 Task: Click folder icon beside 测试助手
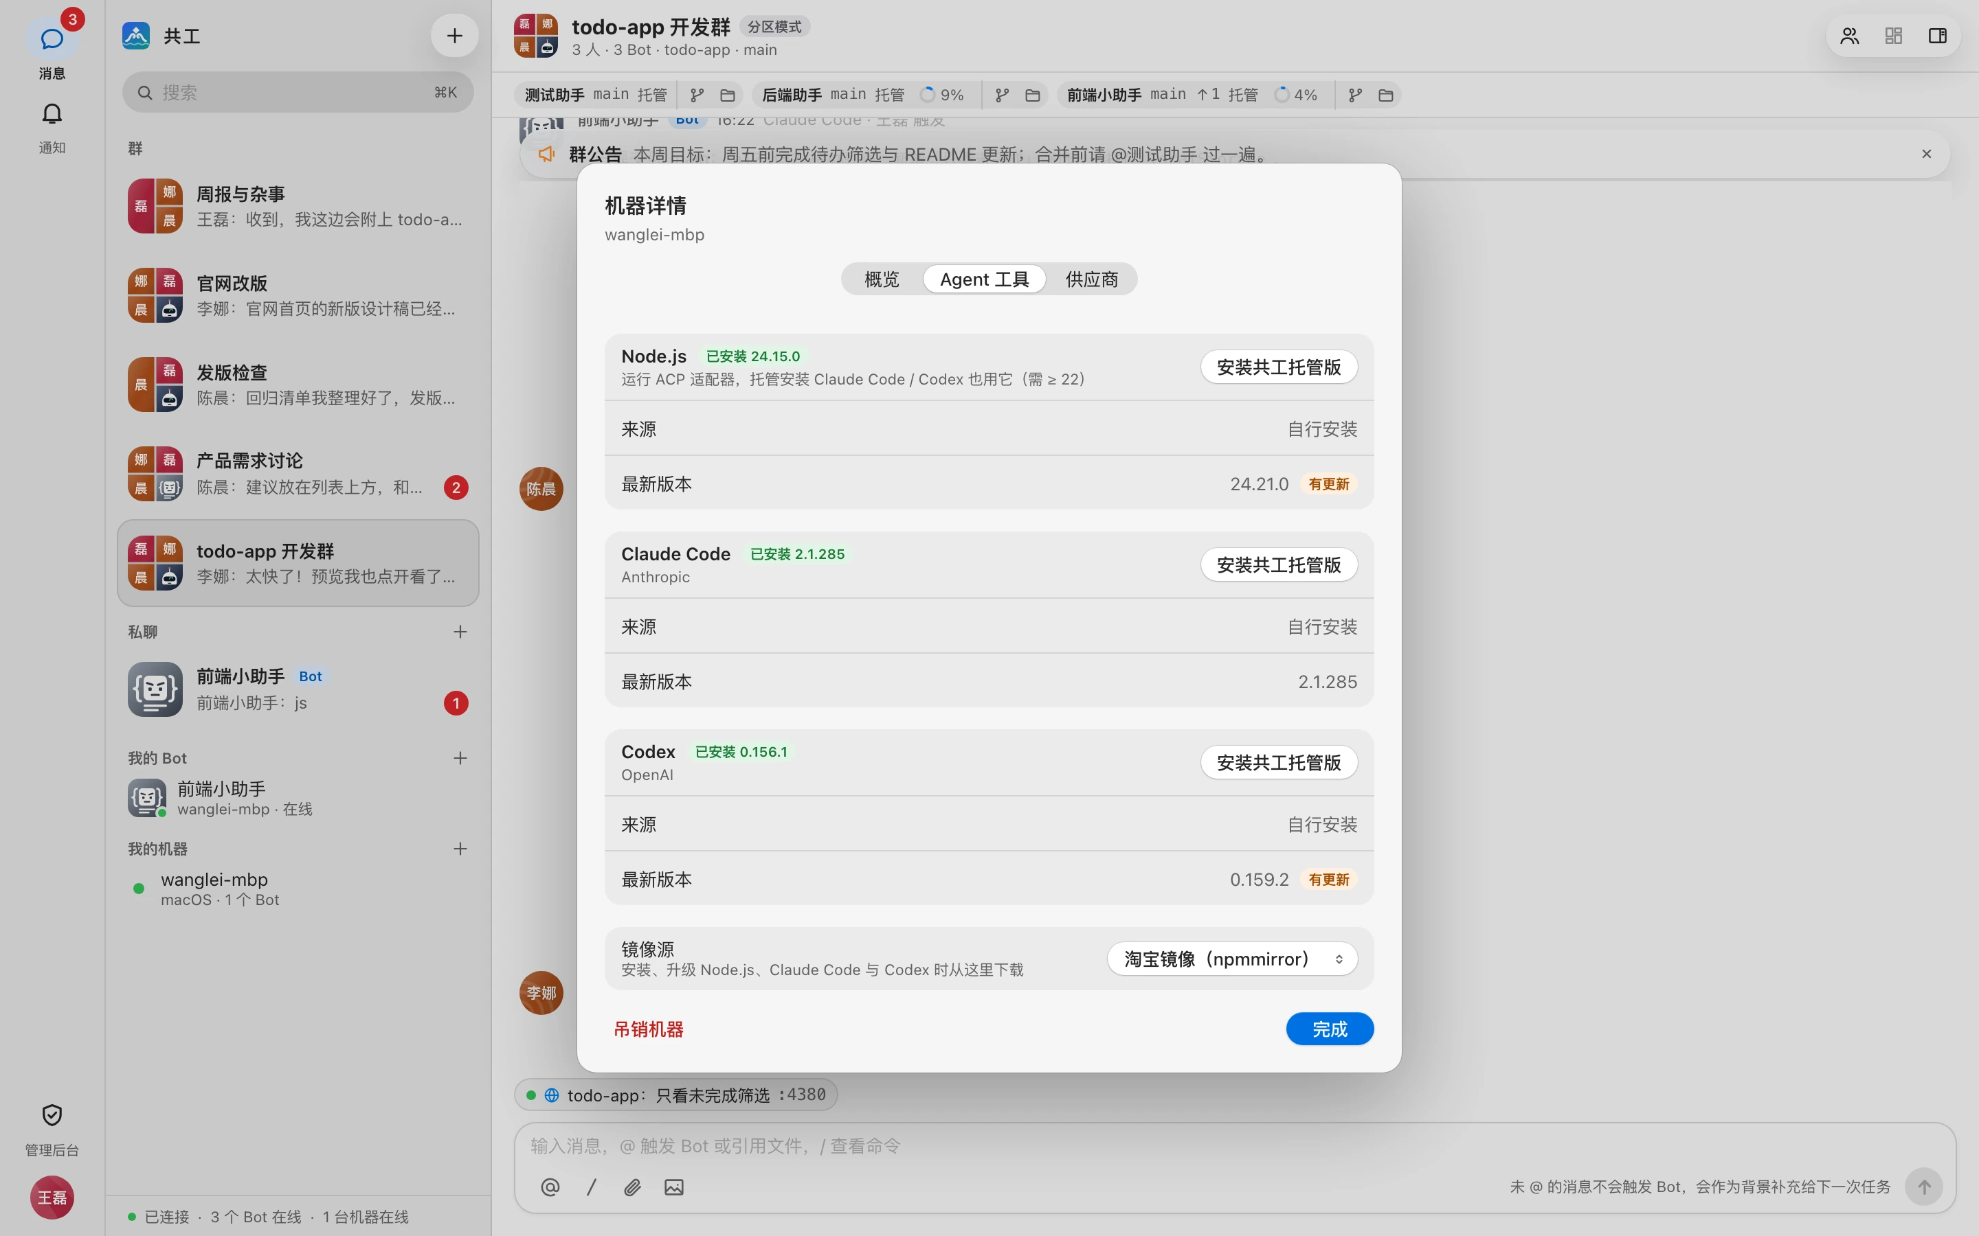tap(727, 95)
